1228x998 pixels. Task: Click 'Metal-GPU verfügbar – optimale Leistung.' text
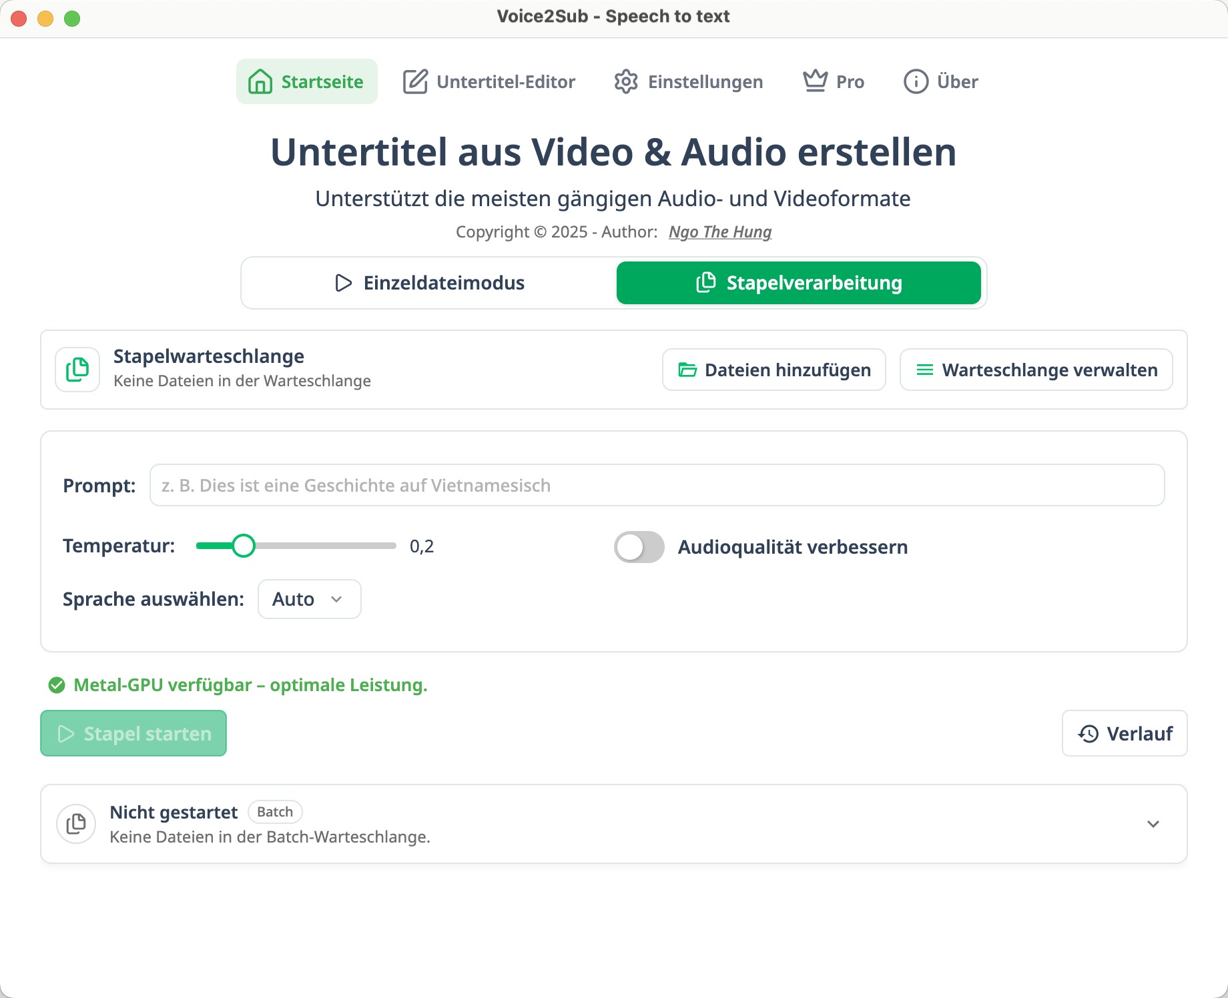250,685
